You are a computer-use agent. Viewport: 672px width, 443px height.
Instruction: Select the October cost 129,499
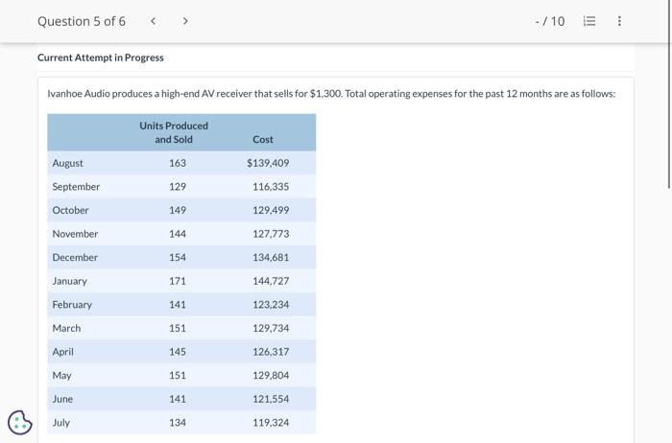click(271, 210)
